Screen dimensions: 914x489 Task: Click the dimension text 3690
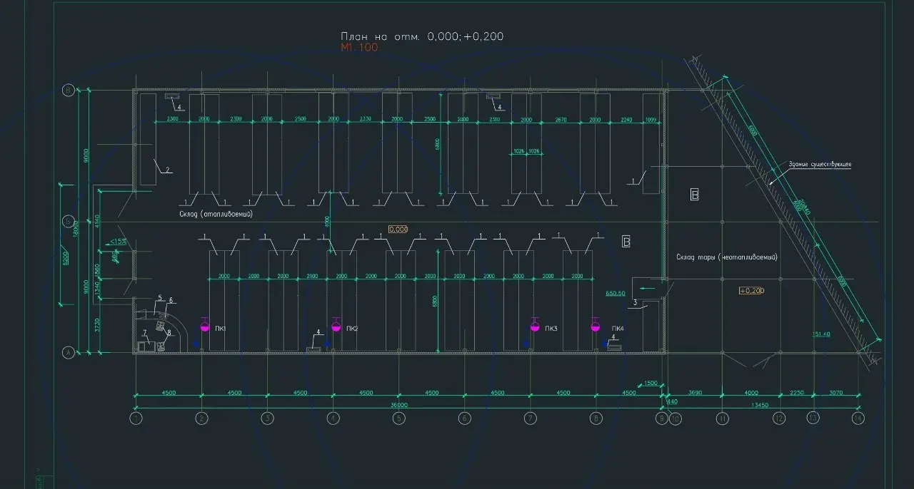[695, 393]
